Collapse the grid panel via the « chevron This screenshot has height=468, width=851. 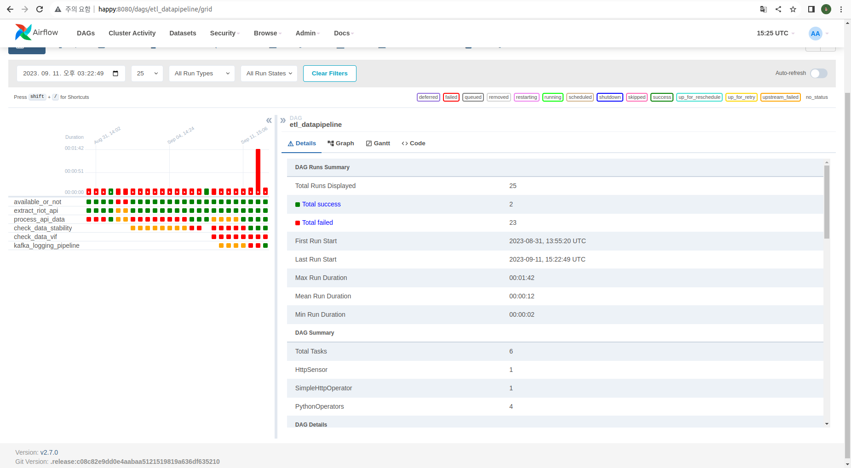pyautogui.click(x=269, y=120)
